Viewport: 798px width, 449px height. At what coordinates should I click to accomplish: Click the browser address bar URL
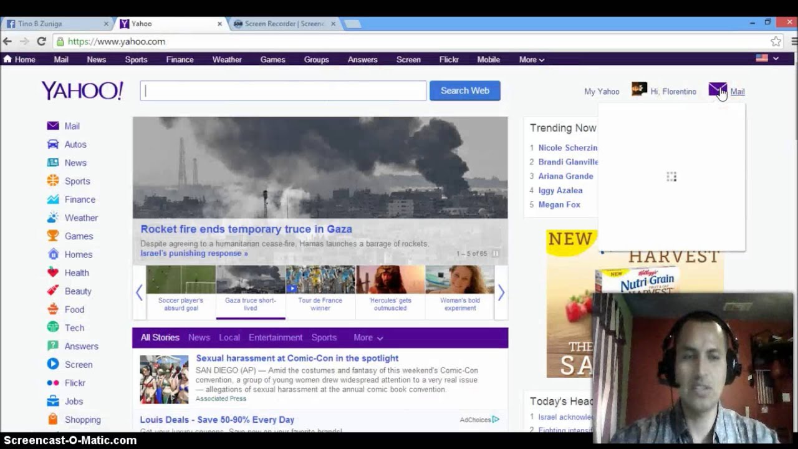click(116, 41)
